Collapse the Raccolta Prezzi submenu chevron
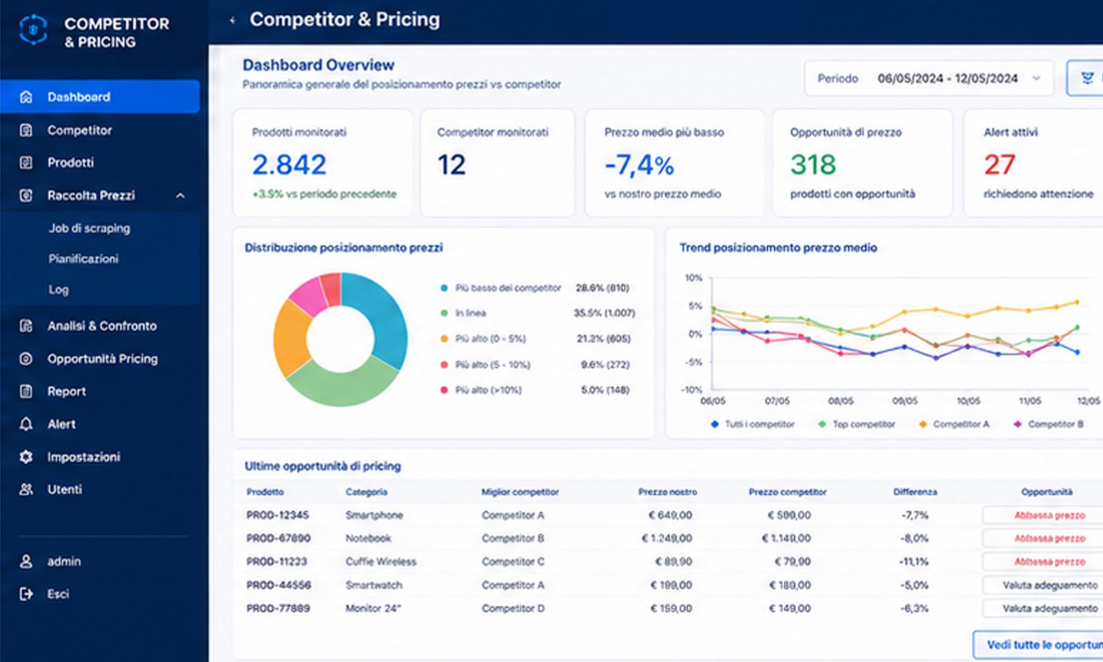 [x=180, y=196]
